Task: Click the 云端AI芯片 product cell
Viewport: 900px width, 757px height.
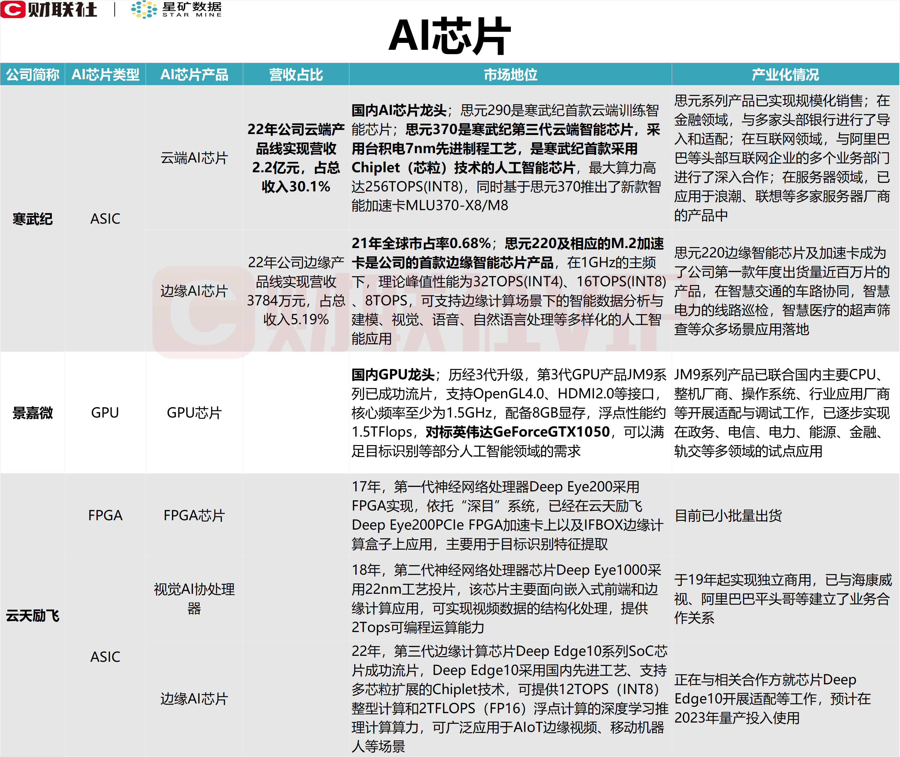Action: click(x=194, y=158)
